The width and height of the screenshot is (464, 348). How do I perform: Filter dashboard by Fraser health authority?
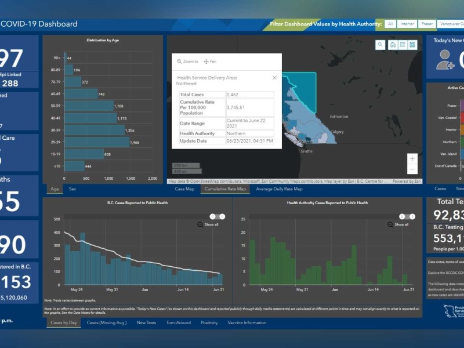(427, 24)
